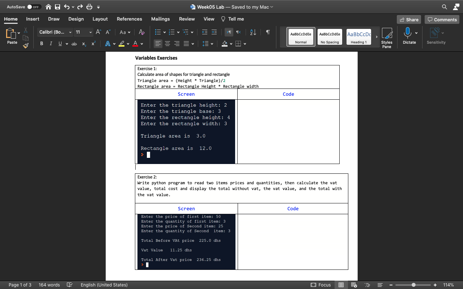This screenshot has width=463, height=289.
Task: Enable Focus mode in status bar
Action: [321, 285]
